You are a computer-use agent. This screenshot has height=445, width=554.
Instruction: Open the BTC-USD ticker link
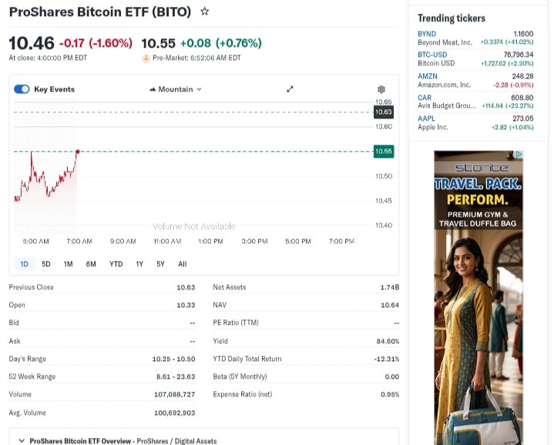click(x=432, y=55)
